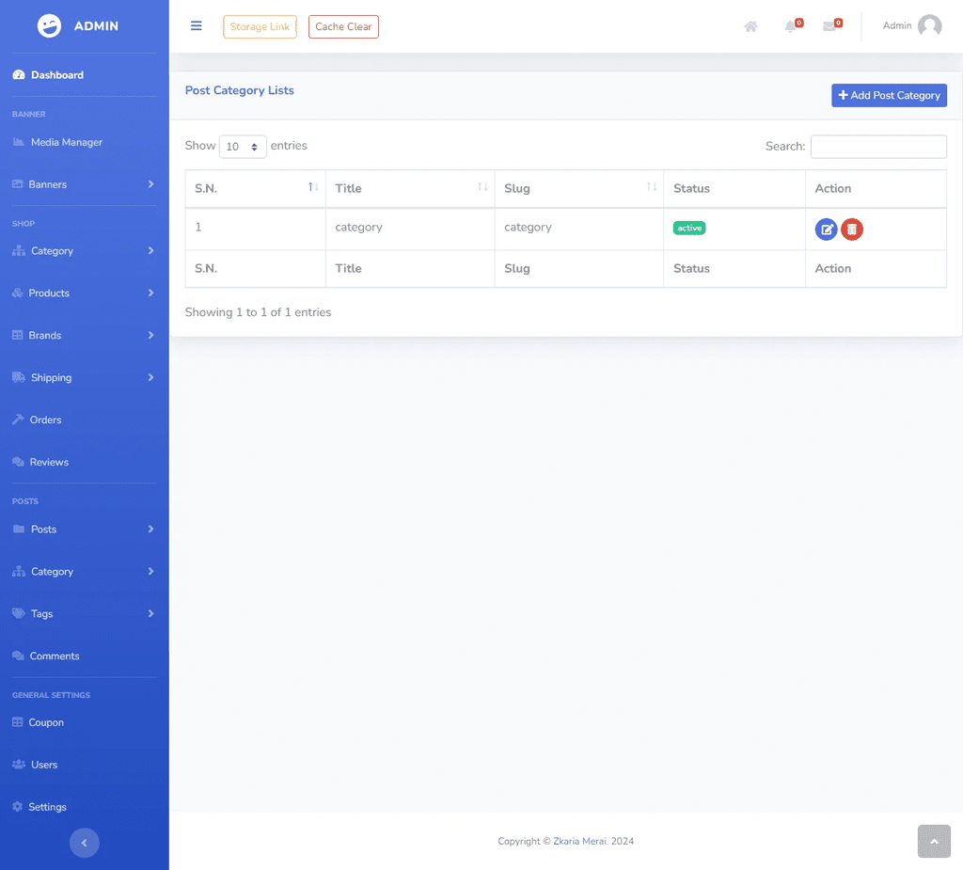963x870 pixels.
Task: Expand the Shipping submenu chevron
Action: tap(150, 377)
